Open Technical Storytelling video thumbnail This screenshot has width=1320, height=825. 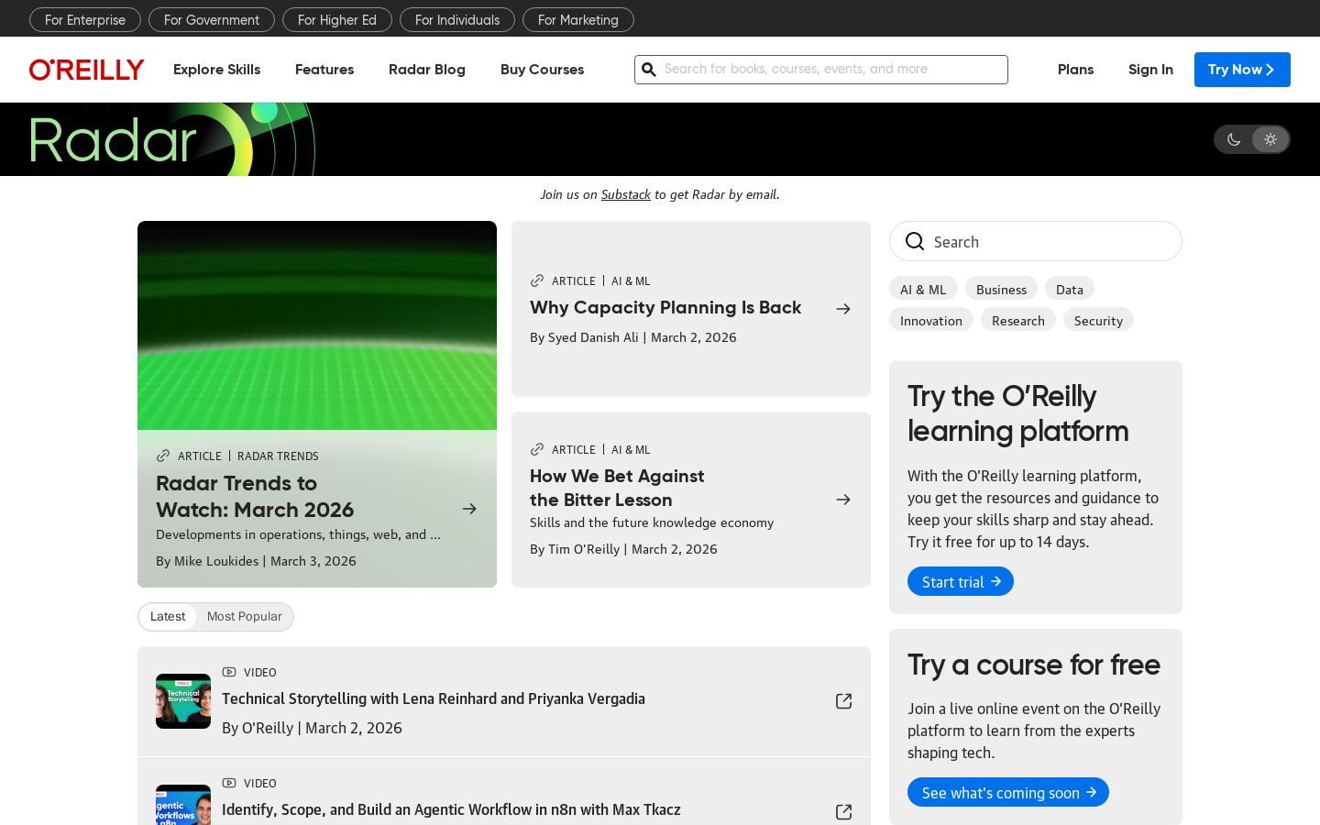[183, 701]
